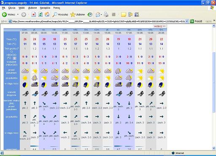Screen dimensions: 216x156
Task: Open the Mail envelope toolbar icon
Action: [x=98, y=14]
